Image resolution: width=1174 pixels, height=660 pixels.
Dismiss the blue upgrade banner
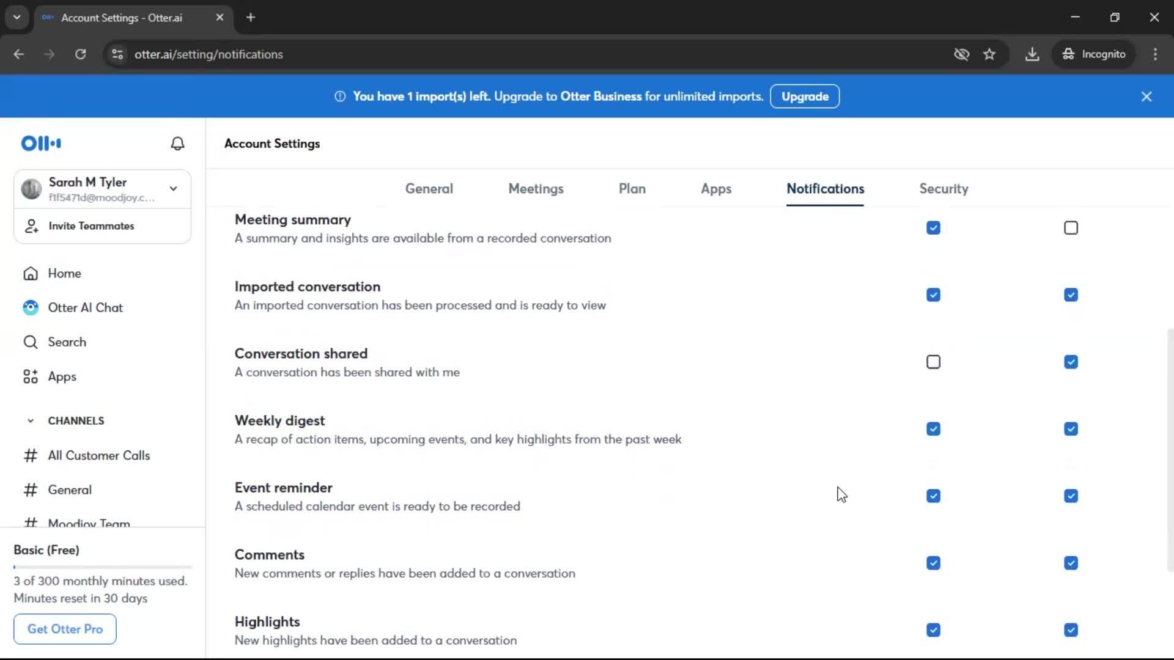tap(1146, 97)
